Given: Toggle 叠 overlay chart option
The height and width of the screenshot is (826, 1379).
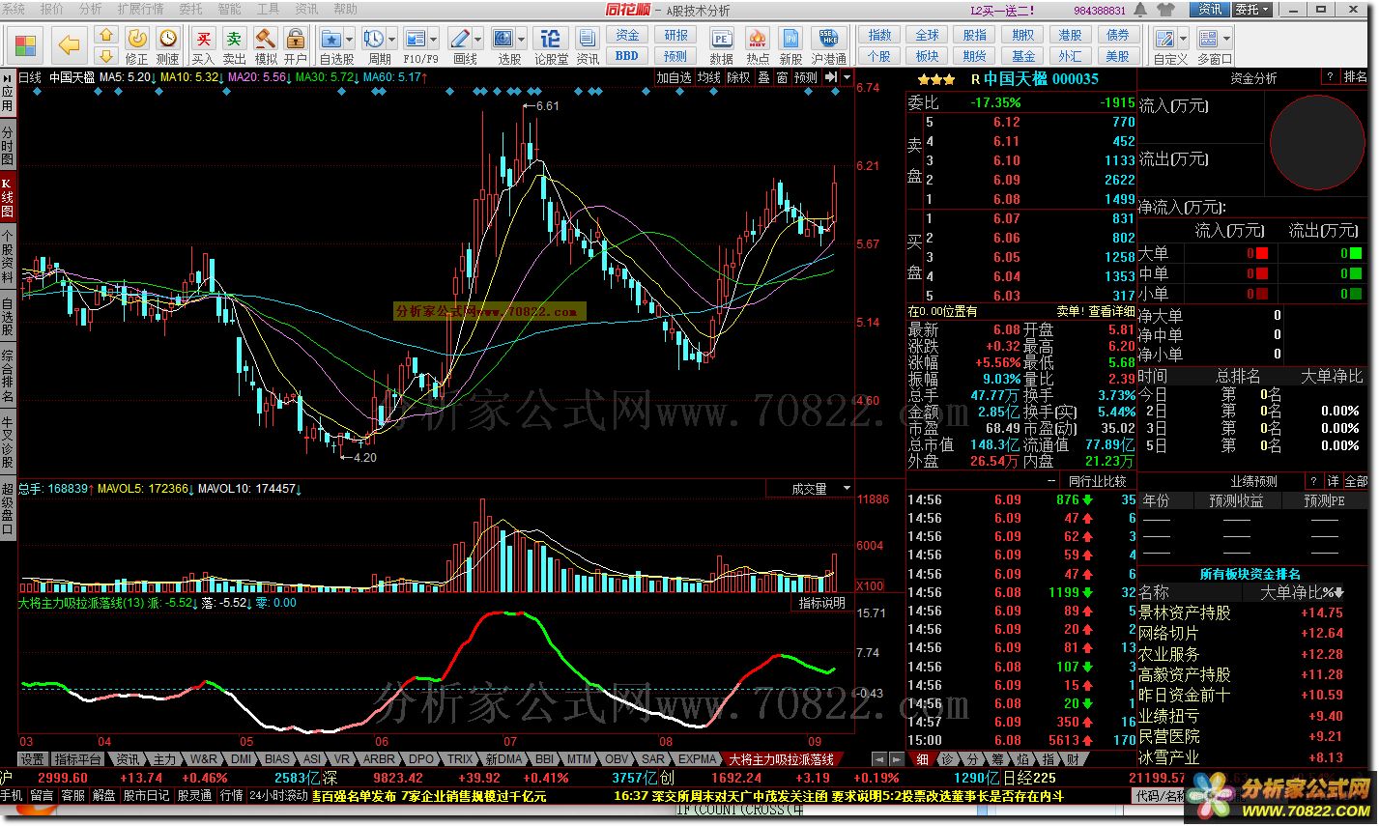Looking at the screenshot, I should 763,77.
